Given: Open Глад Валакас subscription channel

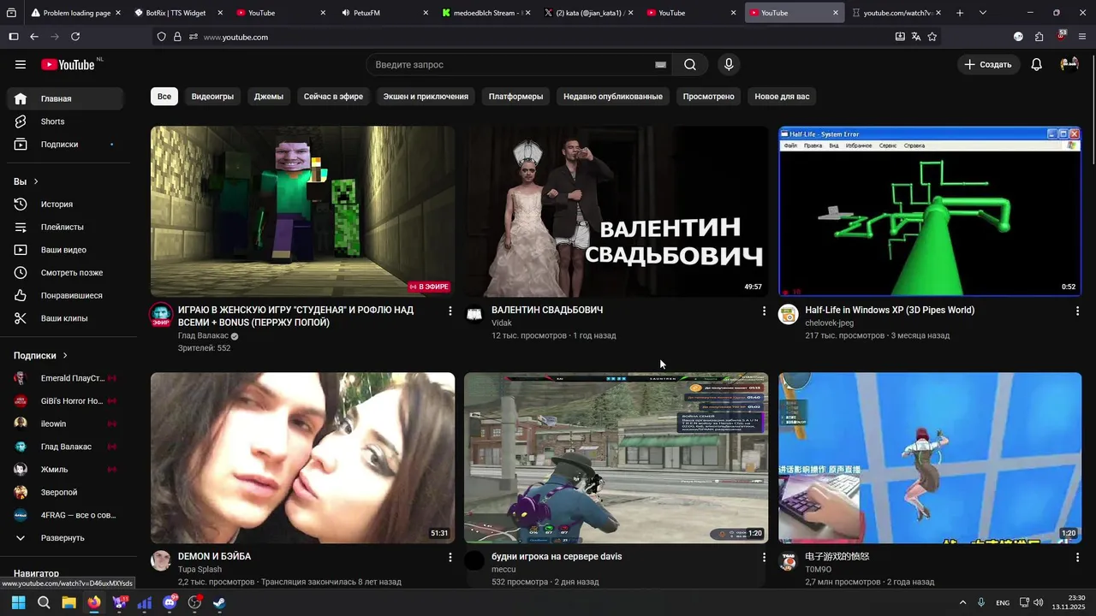Looking at the screenshot, I should [66, 447].
